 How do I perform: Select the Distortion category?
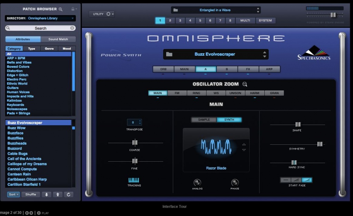tap(38, 71)
